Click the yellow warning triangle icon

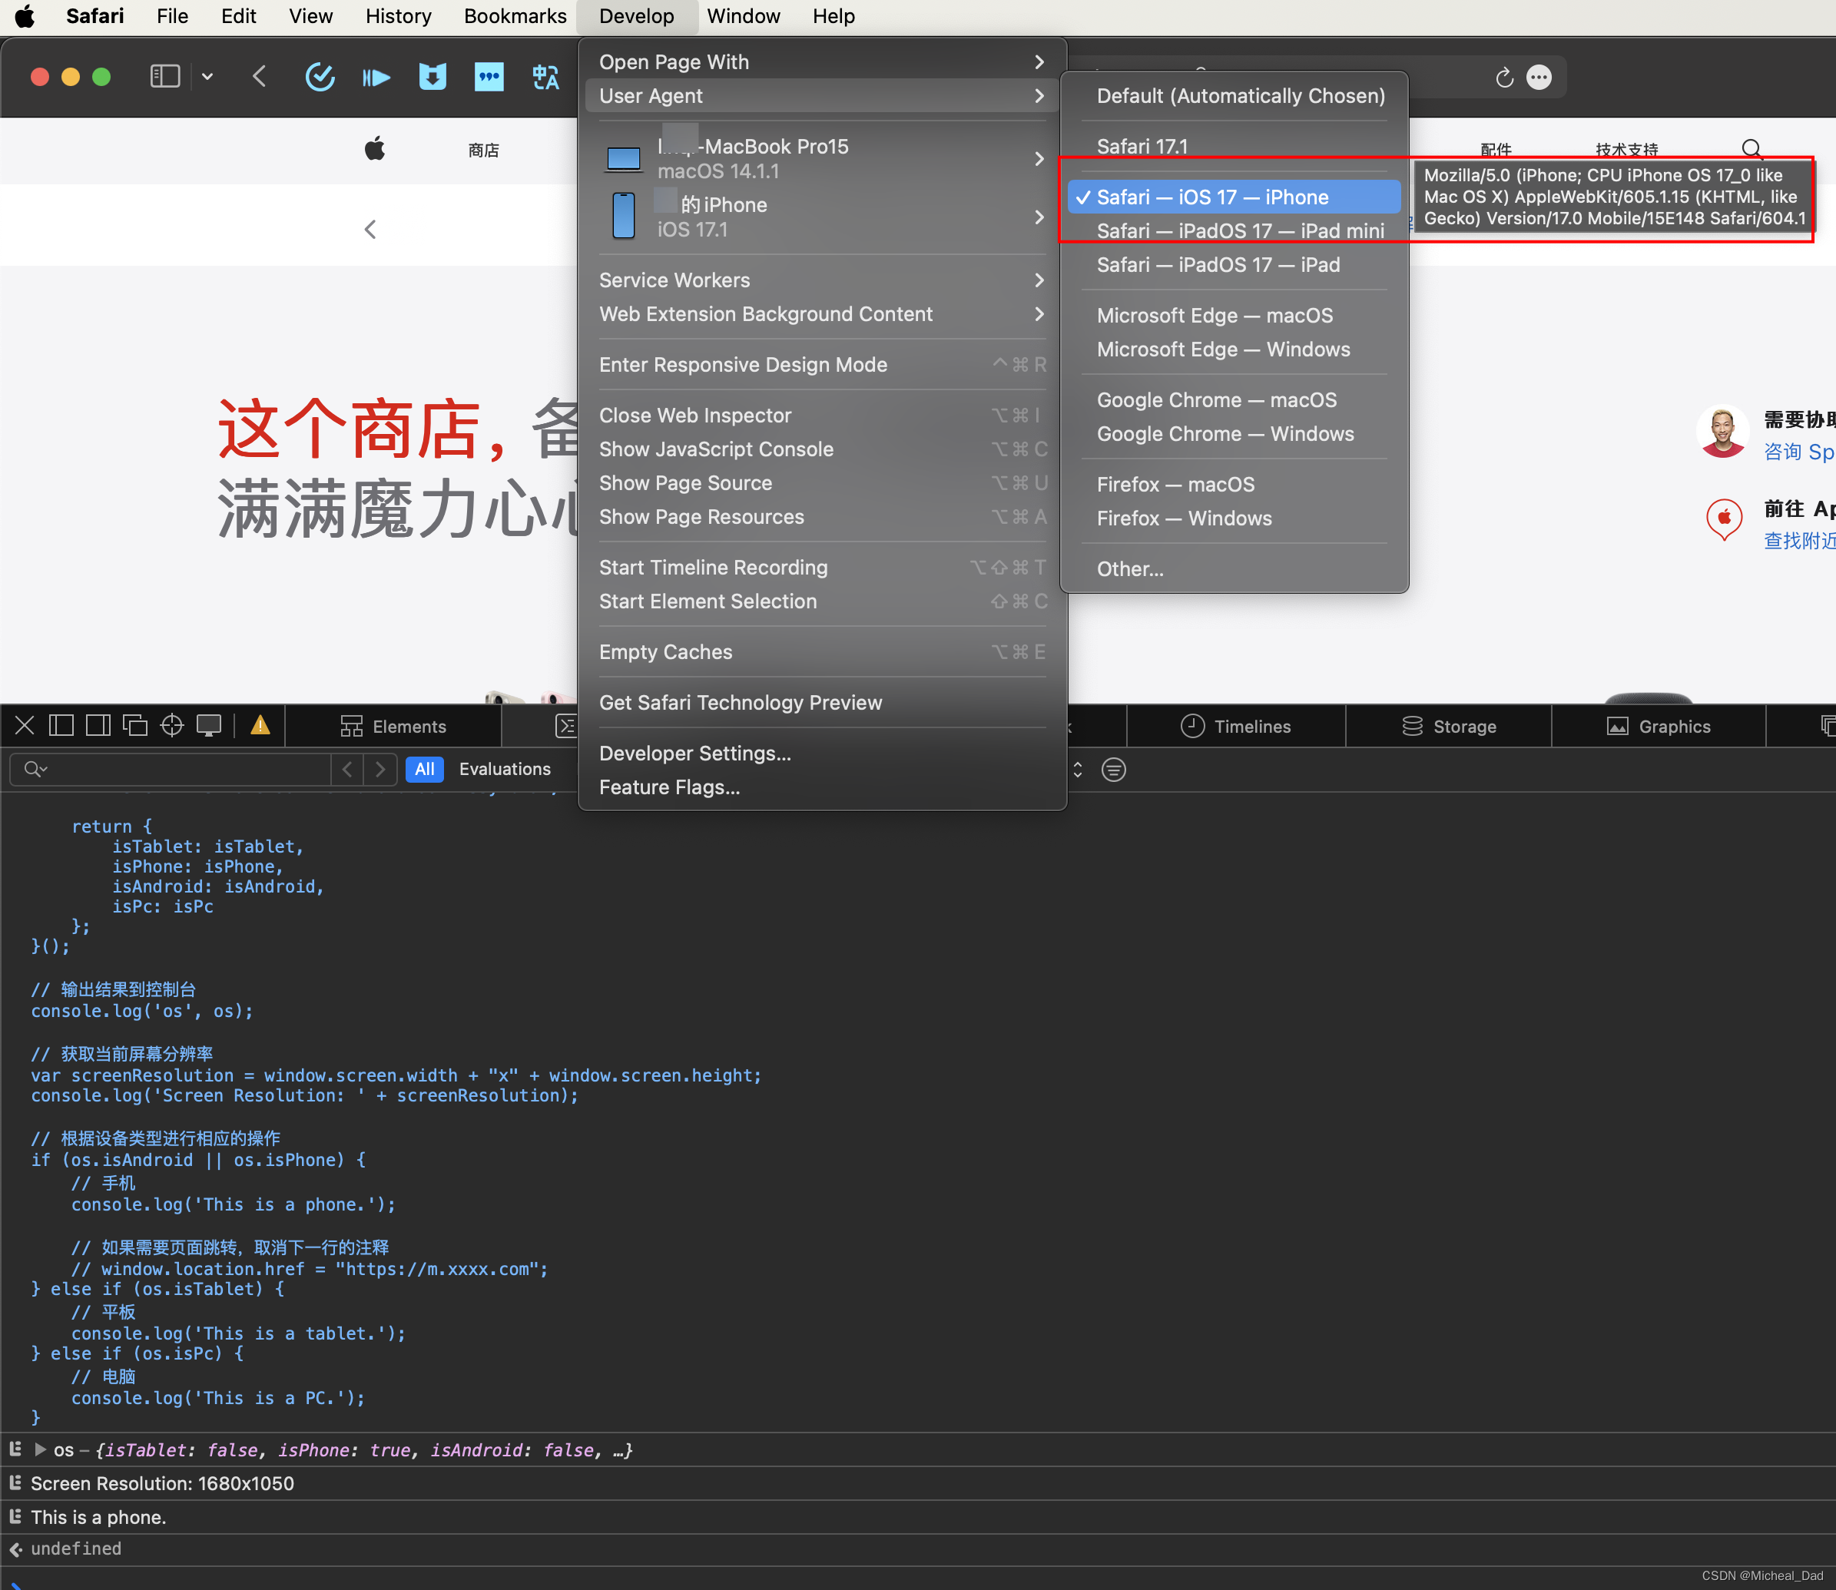click(260, 726)
